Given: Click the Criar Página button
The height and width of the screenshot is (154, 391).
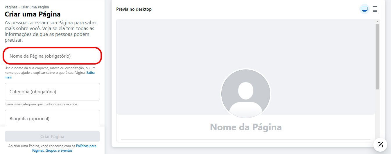Looking at the screenshot, I should coord(52,136).
